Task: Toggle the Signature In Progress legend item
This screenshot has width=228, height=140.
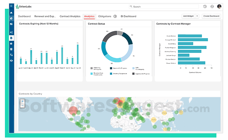Action: click(141, 74)
